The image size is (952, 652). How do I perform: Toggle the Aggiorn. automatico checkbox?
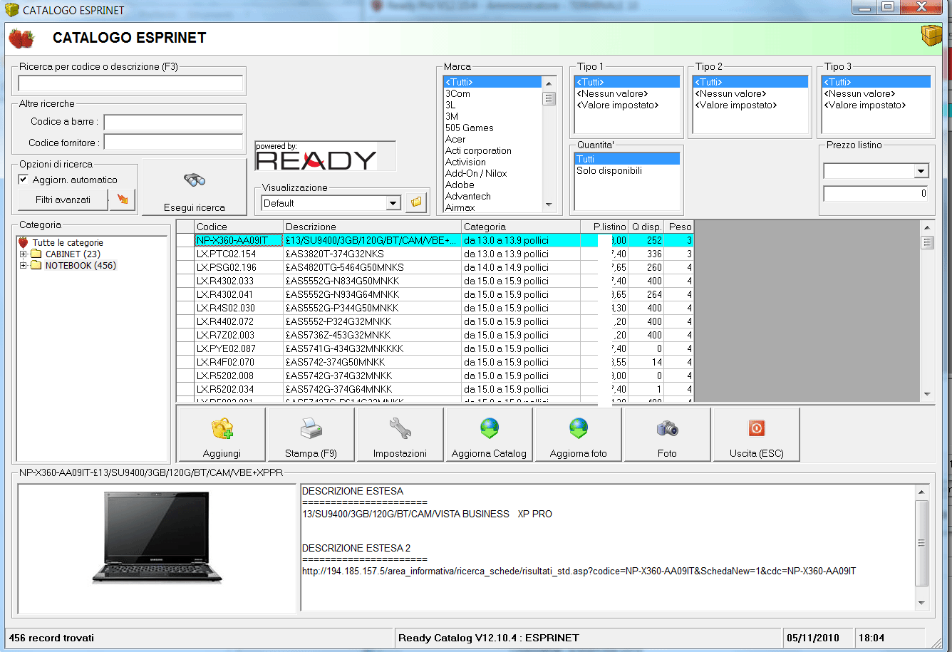(24, 180)
